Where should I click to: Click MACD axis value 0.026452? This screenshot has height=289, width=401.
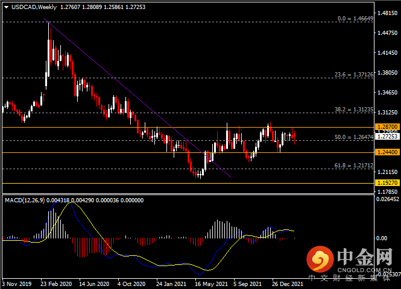(388, 199)
